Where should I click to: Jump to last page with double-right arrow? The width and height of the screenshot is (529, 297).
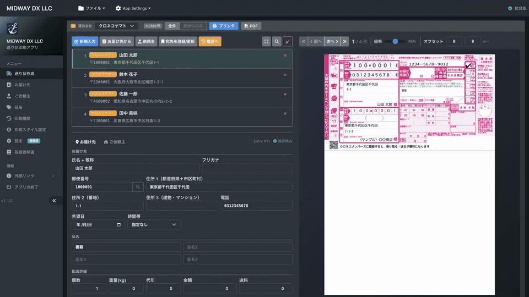344,41
